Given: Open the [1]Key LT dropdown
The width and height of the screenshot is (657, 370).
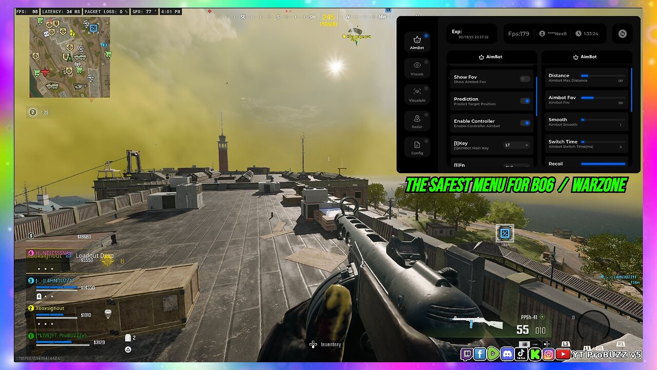Looking at the screenshot, I should tap(516, 145).
